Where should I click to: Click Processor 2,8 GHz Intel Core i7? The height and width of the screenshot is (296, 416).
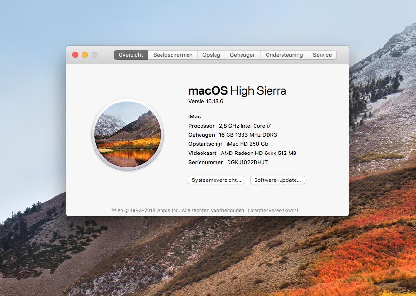point(230,126)
